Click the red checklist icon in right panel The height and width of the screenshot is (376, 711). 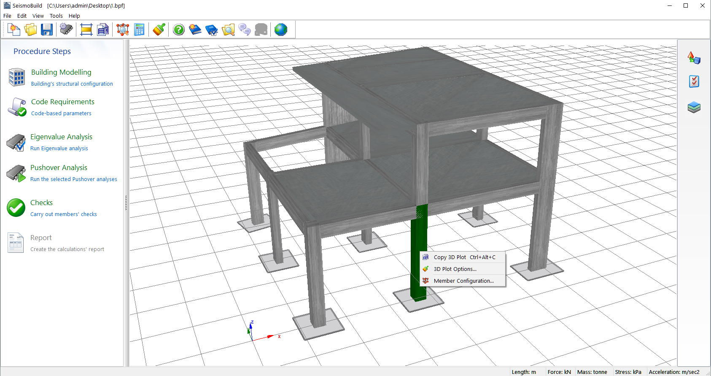694,81
